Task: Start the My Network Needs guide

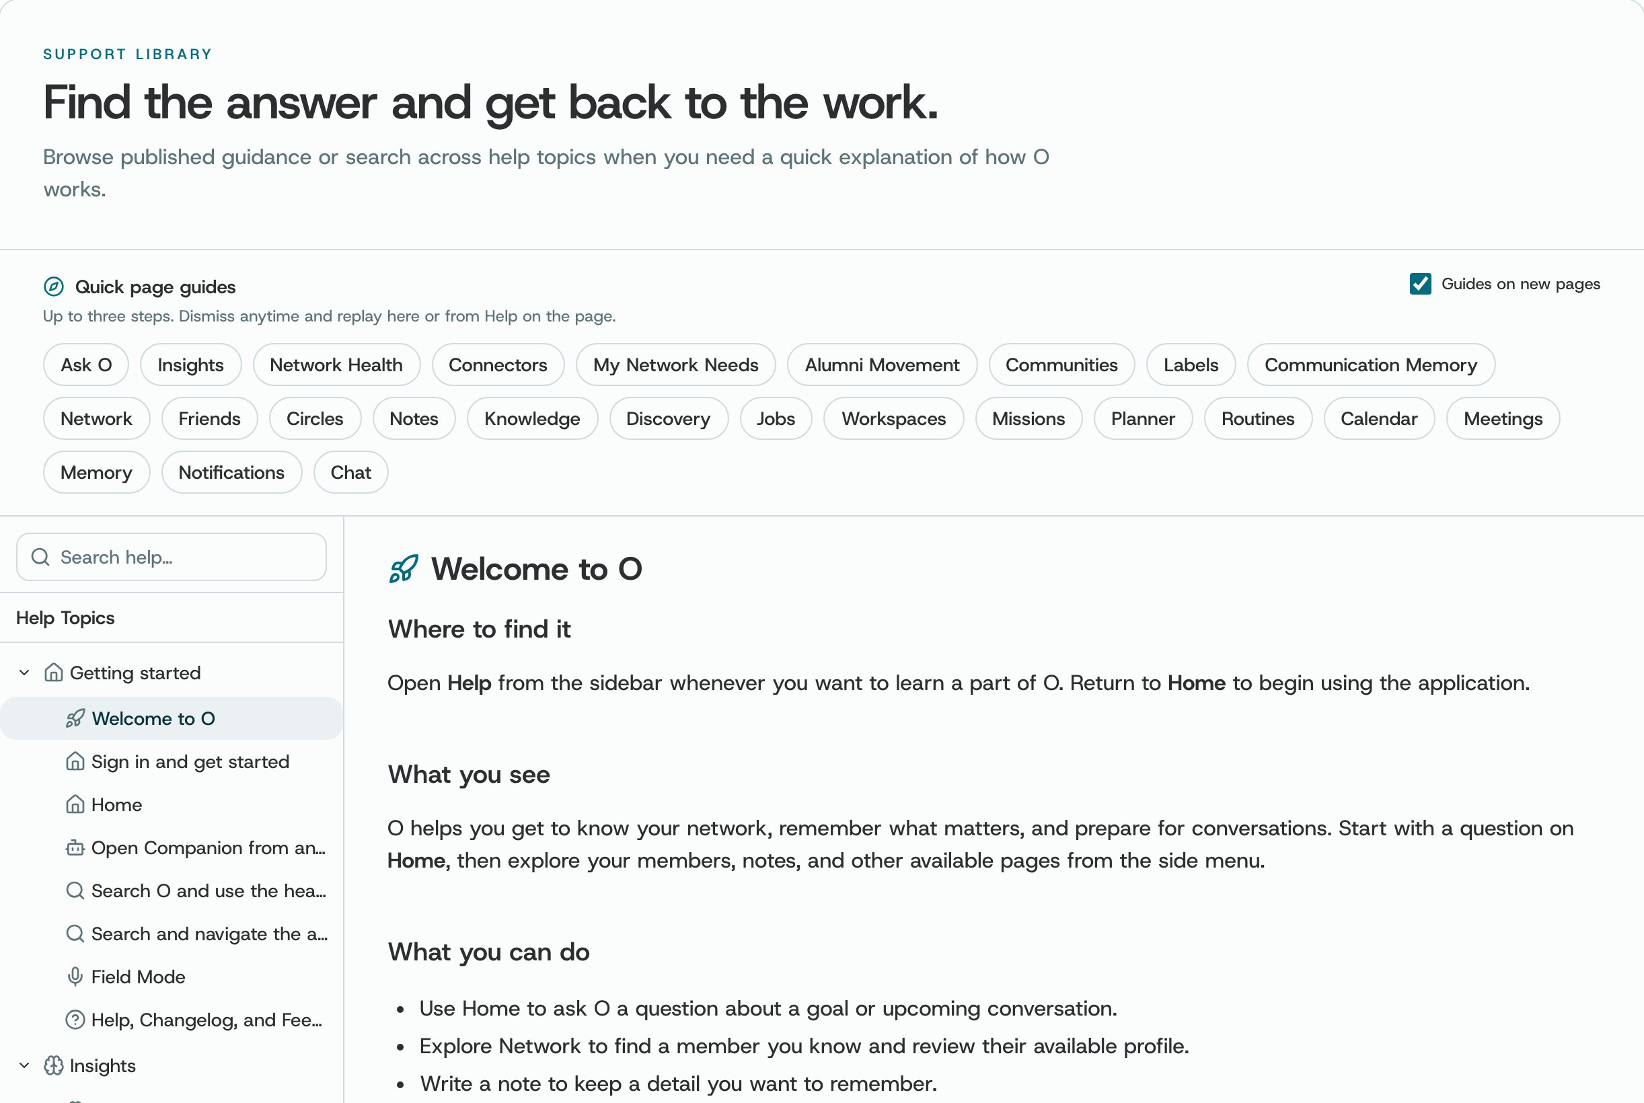Action: coord(675,365)
